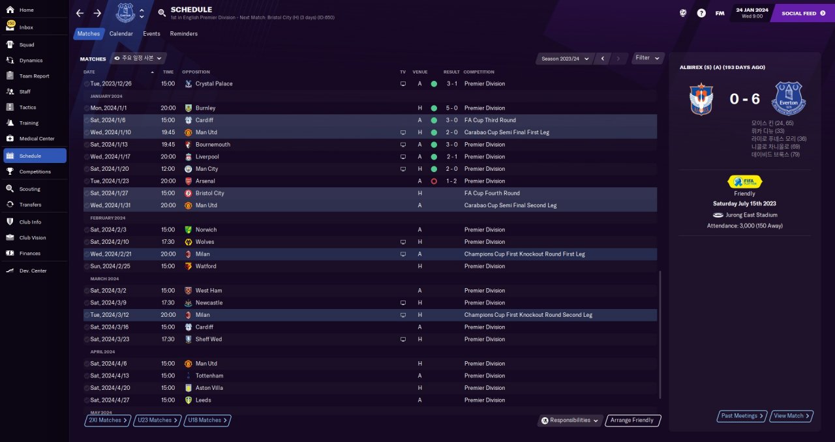The height and width of the screenshot is (442, 835).
Task: Open the search magnifier icon
Action: (x=162, y=12)
